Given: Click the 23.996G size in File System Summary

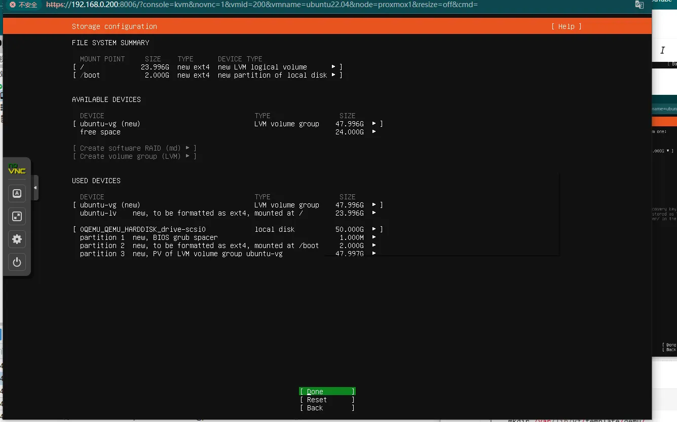Looking at the screenshot, I should pyautogui.click(x=155, y=67).
